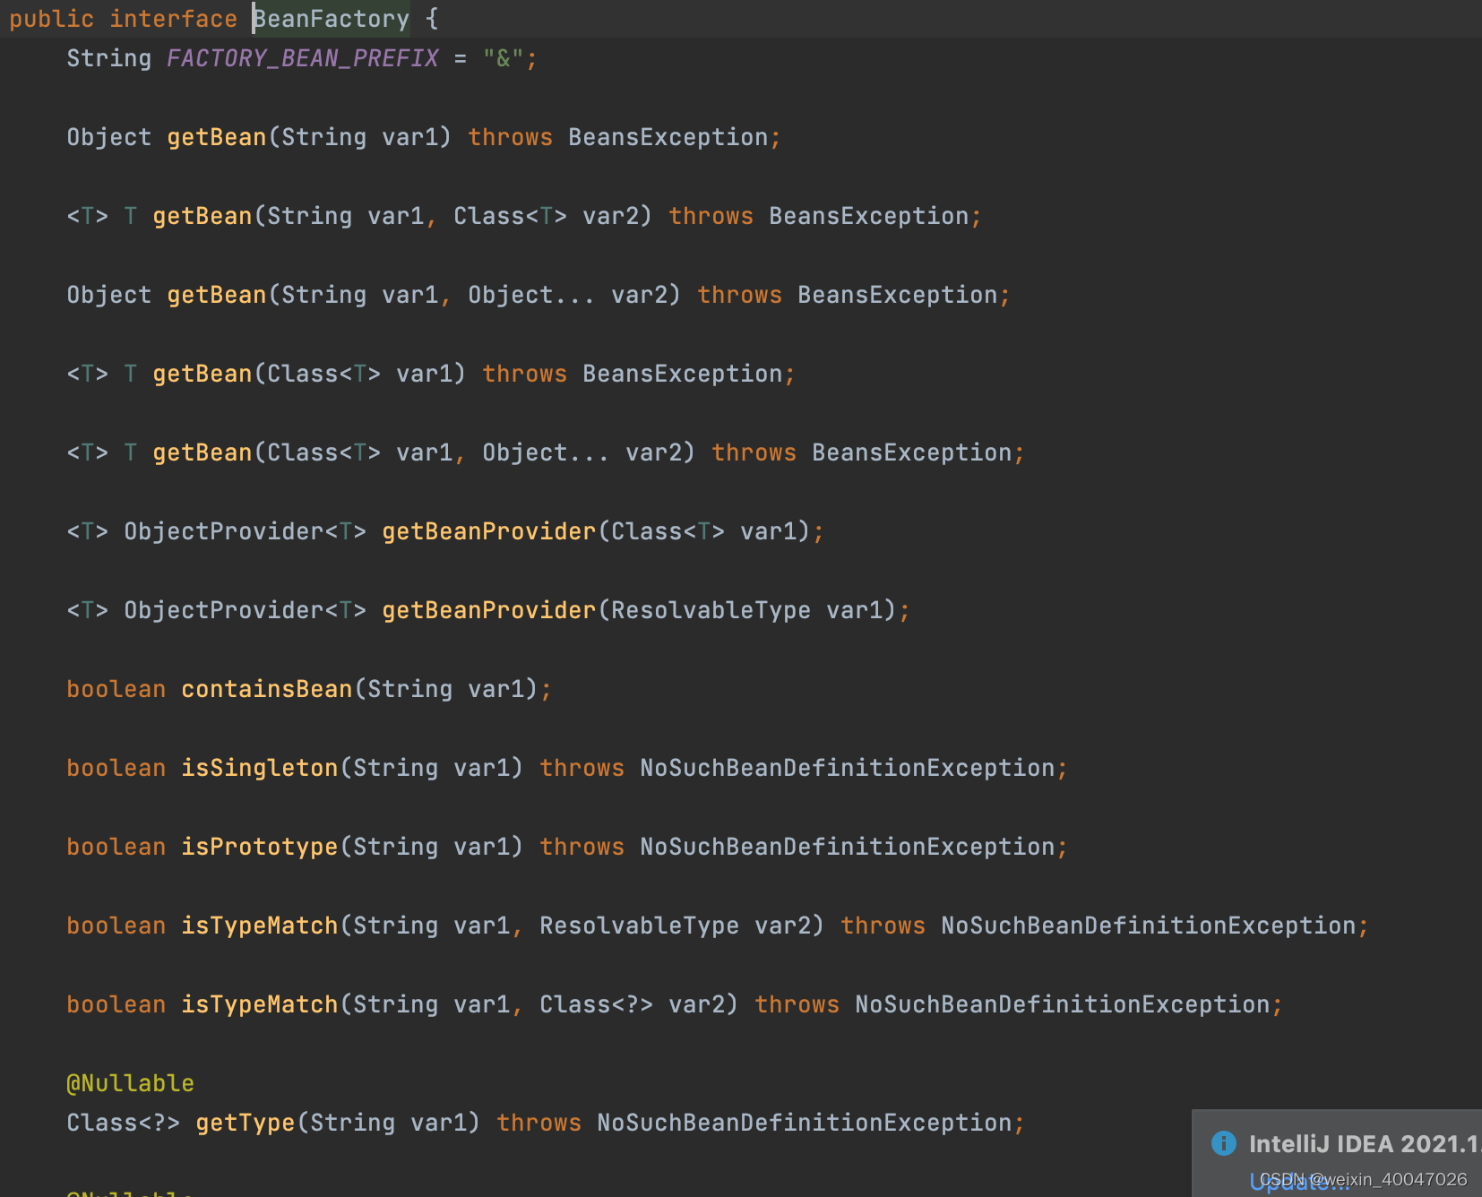This screenshot has width=1482, height=1197.
Task: Open the Update... link in the notification
Action: [x=1298, y=1182]
